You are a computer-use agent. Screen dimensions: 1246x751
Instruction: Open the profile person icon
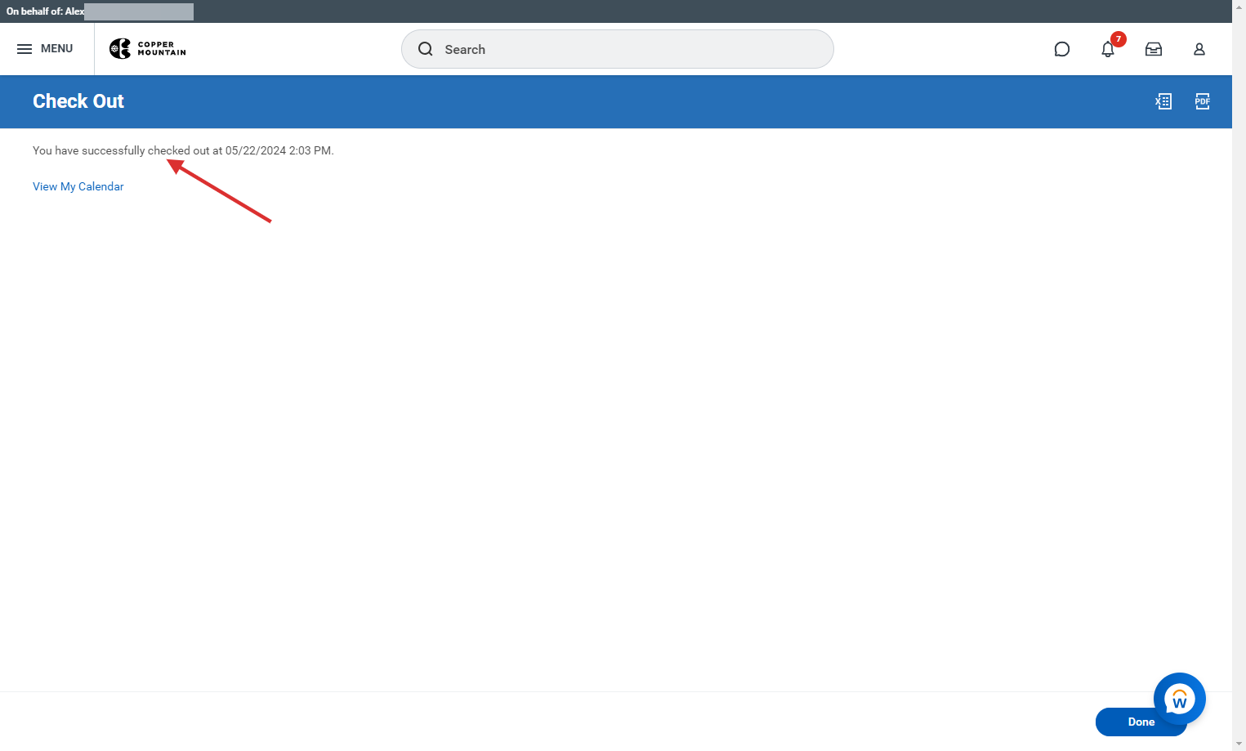point(1199,49)
